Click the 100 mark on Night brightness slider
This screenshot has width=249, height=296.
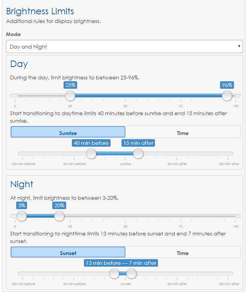pyautogui.click(x=236, y=226)
